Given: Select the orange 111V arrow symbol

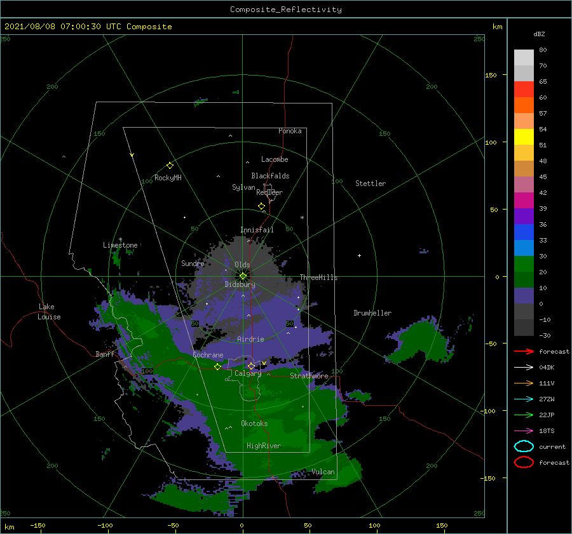Looking at the screenshot, I should pos(524,383).
